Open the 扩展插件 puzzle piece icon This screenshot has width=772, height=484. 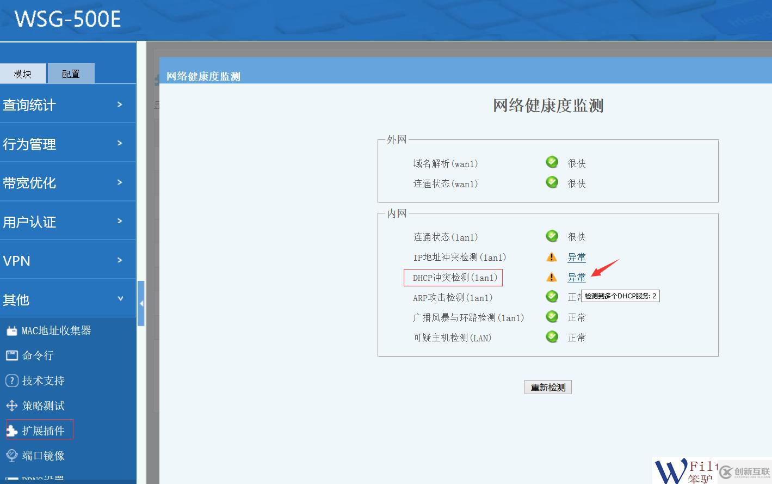pos(11,430)
